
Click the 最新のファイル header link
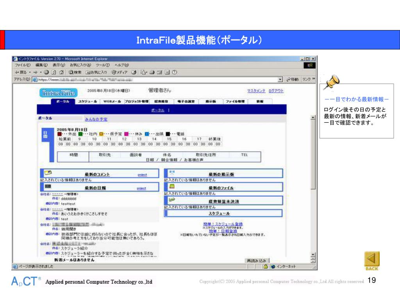pos(221,188)
